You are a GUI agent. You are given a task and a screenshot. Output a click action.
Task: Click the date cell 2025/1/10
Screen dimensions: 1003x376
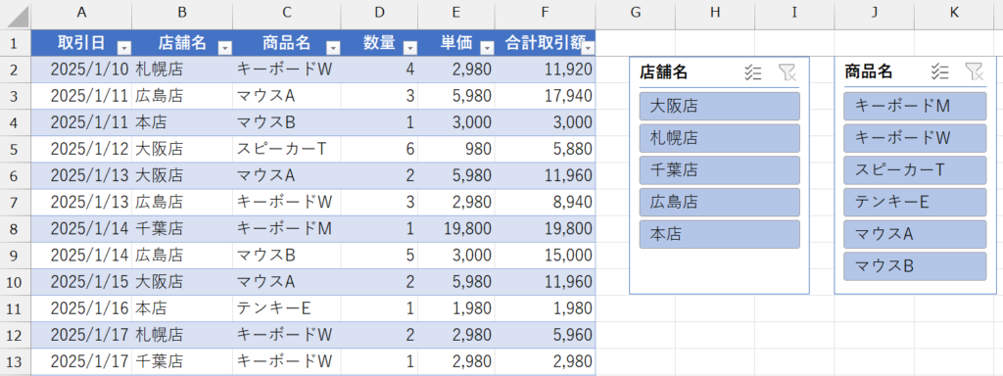pyautogui.click(x=81, y=70)
